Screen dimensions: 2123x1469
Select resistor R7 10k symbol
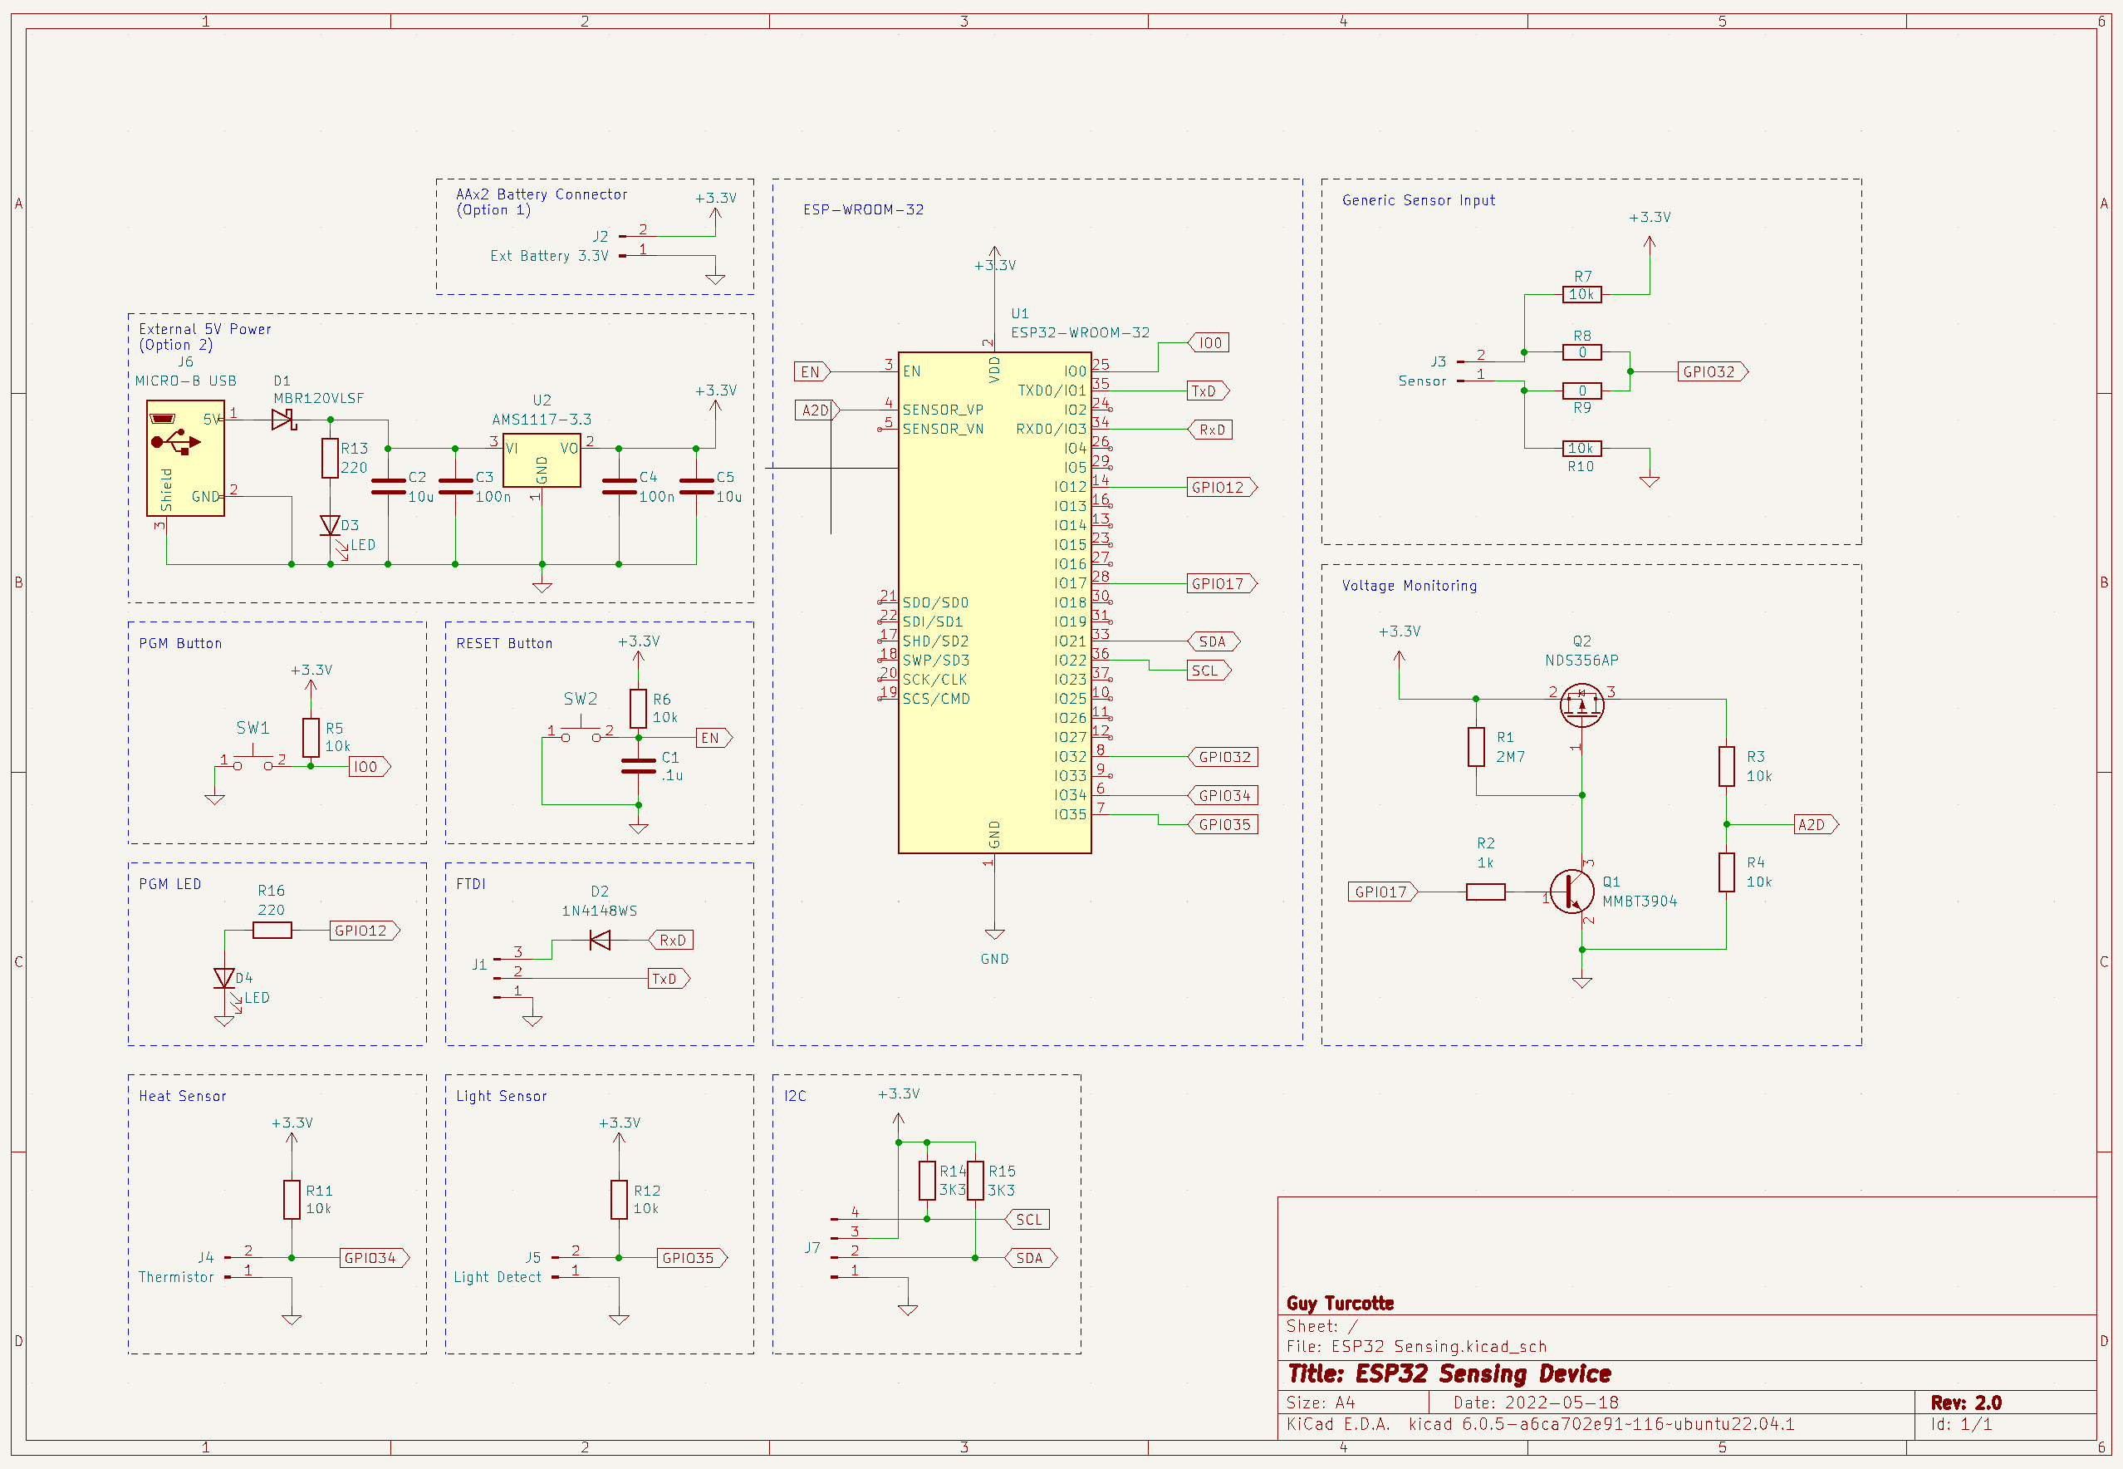coord(1581,294)
